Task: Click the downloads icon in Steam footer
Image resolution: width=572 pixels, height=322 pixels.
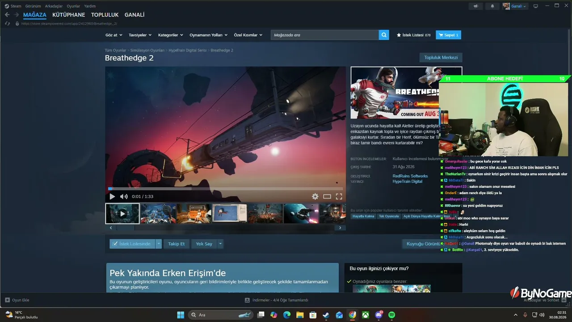Action: point(247,300)
